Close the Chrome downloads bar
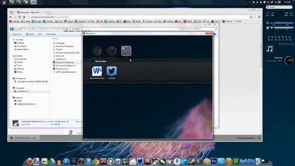The image size is (295, 166). tap(259, 138)
